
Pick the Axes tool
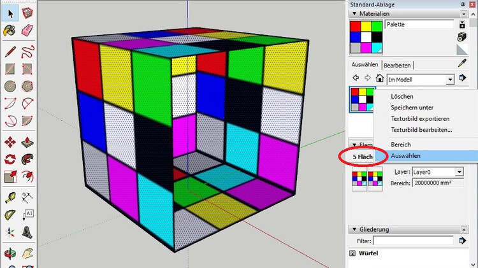tap(10, 233)
